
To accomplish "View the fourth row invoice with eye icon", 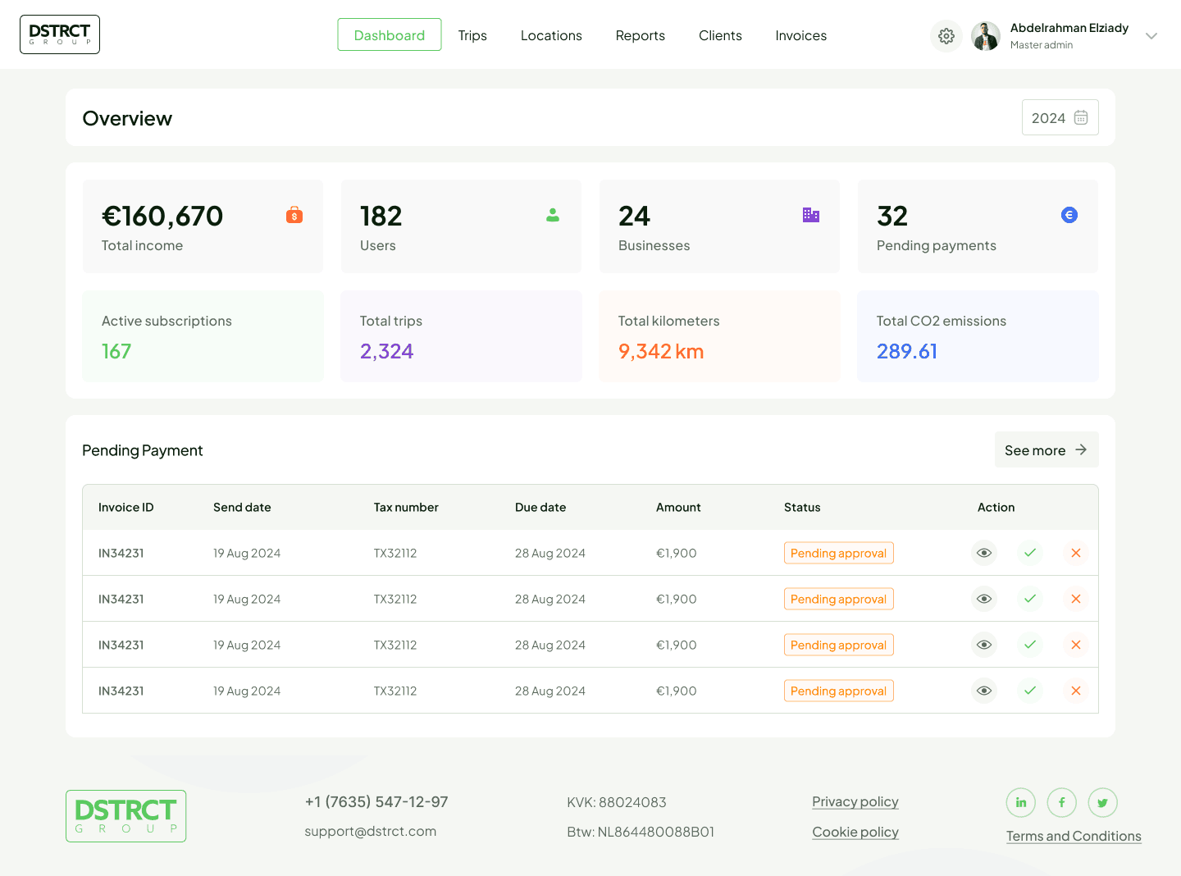I will 984,691.
